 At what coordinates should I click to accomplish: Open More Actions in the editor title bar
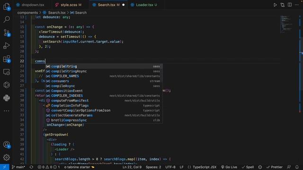[x=297, y=5]
